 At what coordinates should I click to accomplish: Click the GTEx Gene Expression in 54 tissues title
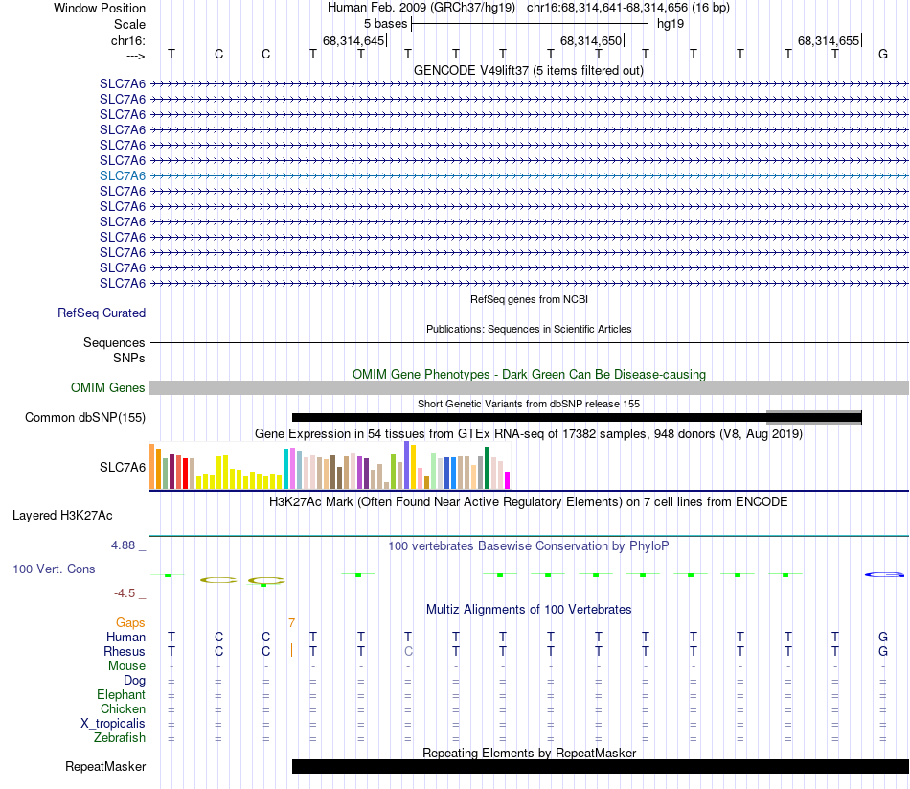(x=529, y=433)
